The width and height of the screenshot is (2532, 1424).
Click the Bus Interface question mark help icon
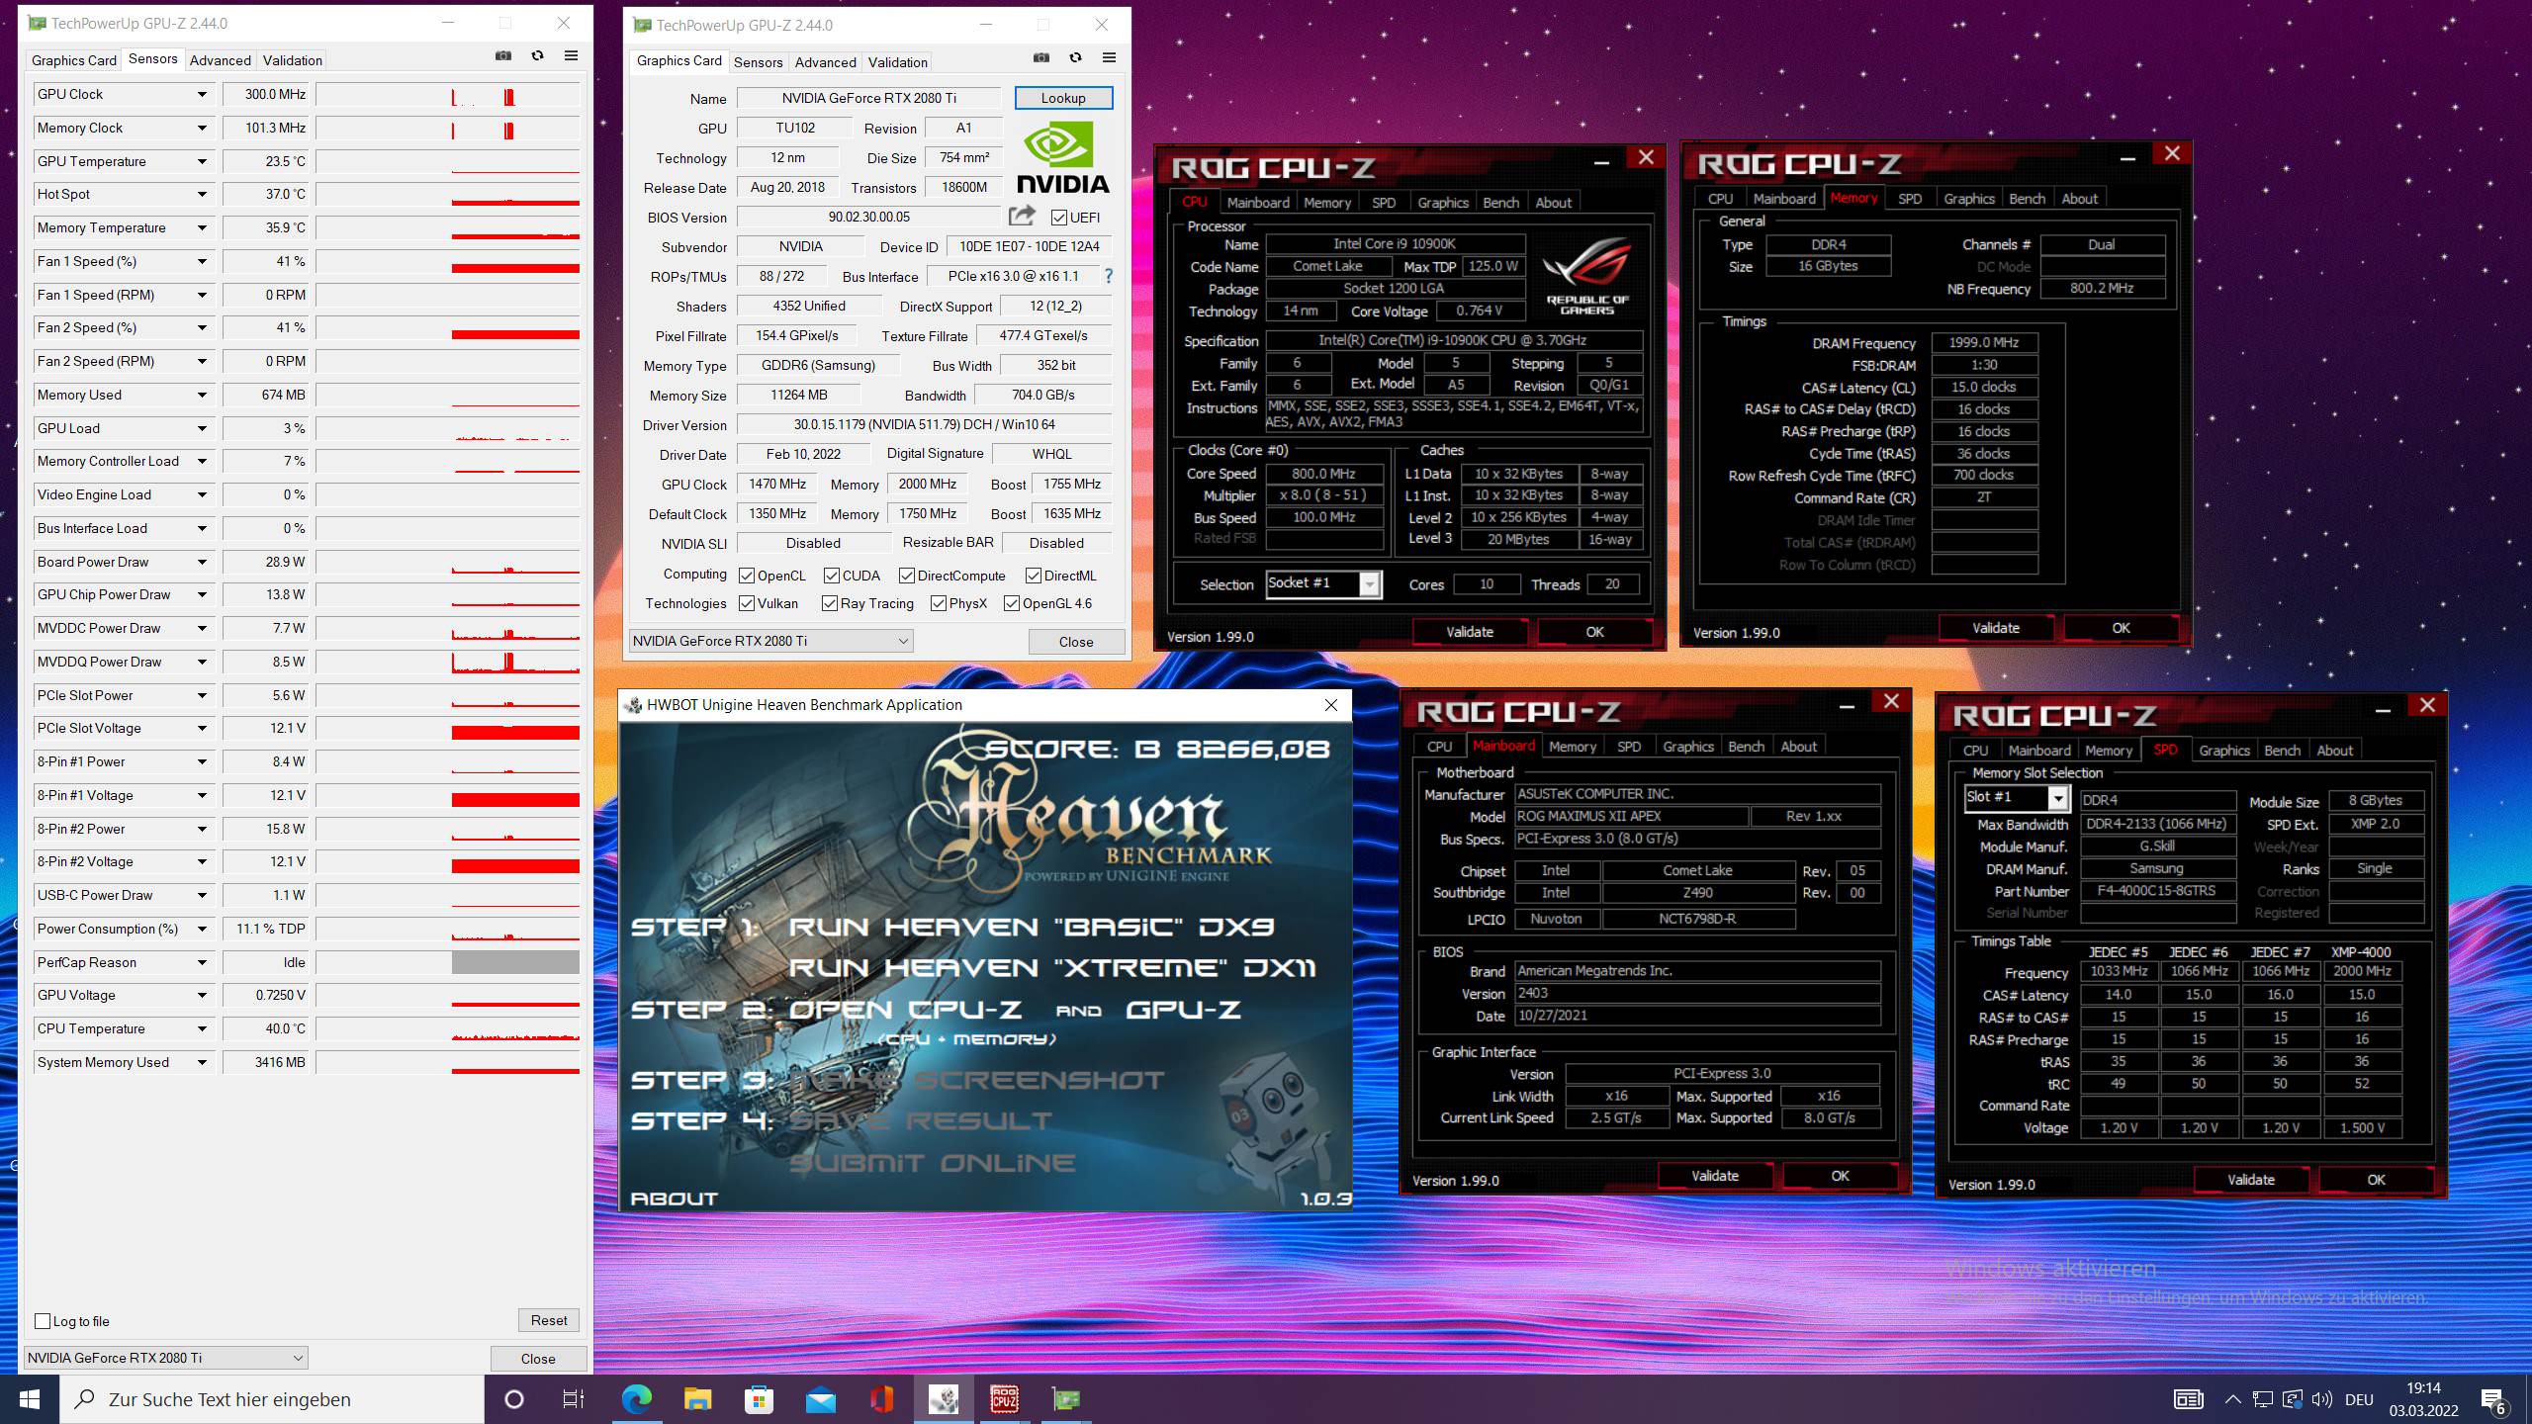[x=1109, y=276]
